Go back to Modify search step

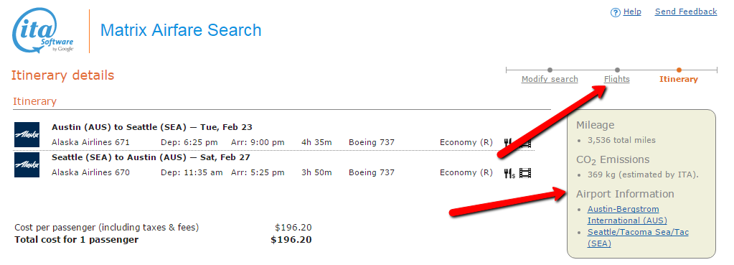(x=550, y=79)
